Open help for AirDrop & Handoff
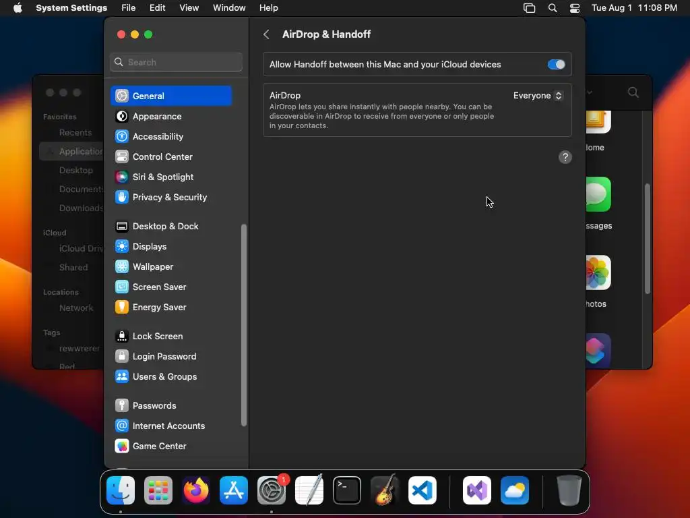690x518 pixels. pyautogui.click(x=565, y=157)
